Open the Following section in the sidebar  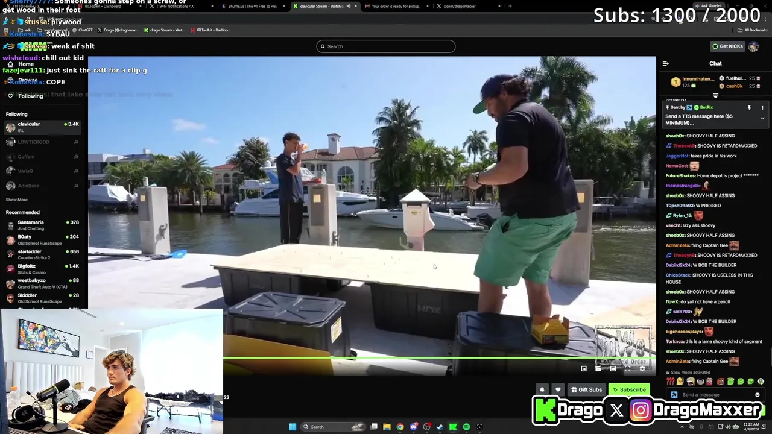(x=30, y=96)
